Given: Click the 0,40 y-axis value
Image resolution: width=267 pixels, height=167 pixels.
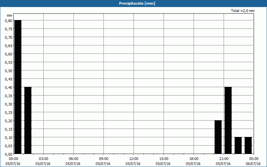Looking at the screenshot, I should [9, 88].
